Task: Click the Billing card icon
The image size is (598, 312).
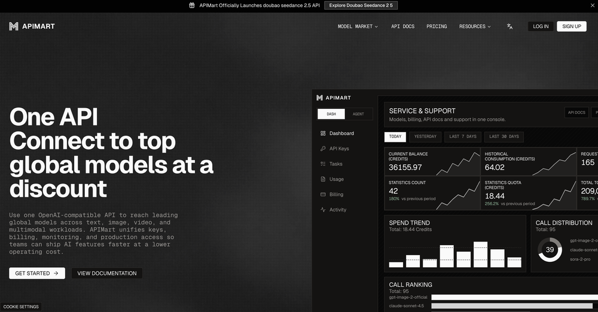Action: [323, 194]
